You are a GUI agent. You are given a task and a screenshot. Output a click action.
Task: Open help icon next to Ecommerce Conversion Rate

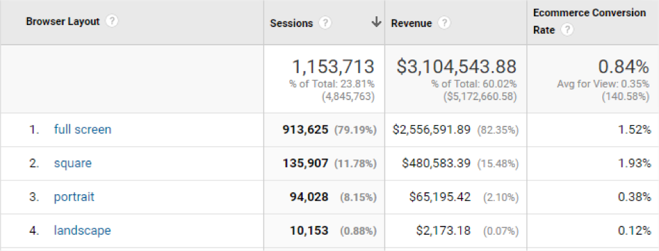[x=567, y=30]
